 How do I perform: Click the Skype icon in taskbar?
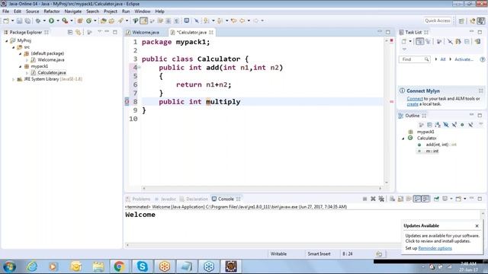pyautogui.click(x=143, y=266)
